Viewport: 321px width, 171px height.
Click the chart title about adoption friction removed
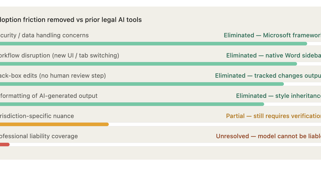tap(71, 20)
